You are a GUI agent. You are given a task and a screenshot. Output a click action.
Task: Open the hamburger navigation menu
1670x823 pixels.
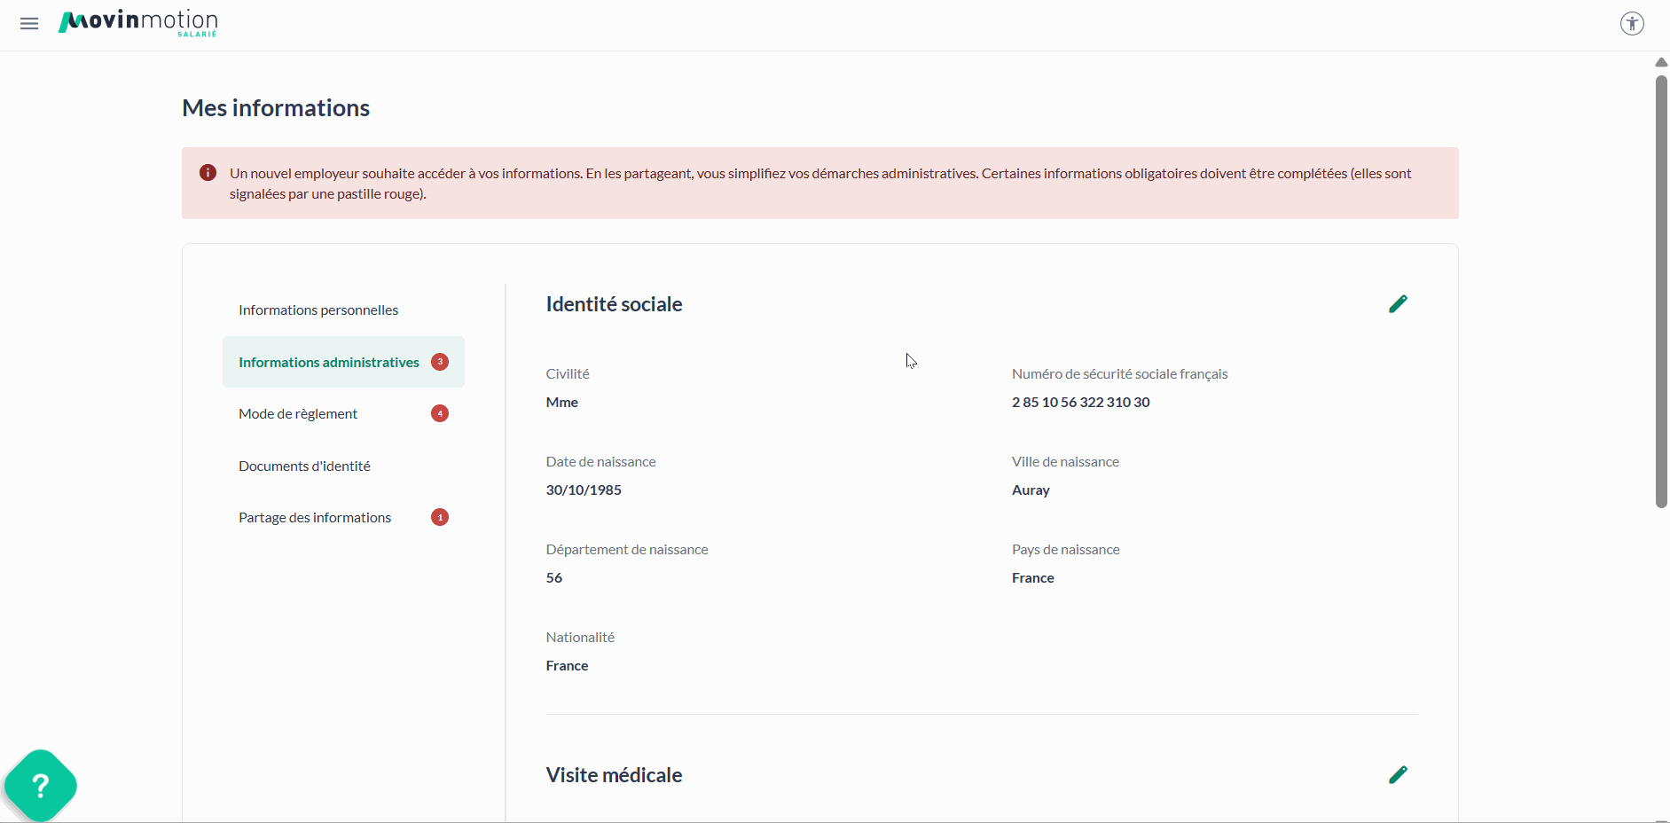pos(29,24)
